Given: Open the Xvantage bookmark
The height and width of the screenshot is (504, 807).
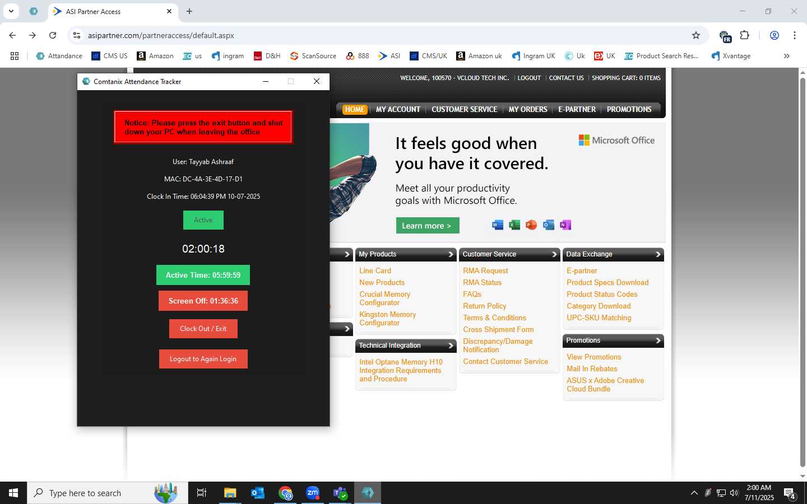Looking at the screenshot, I should point(731,56).
